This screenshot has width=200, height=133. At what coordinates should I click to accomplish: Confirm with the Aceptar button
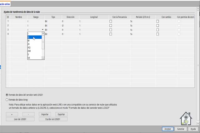click(x=168, y=129)
